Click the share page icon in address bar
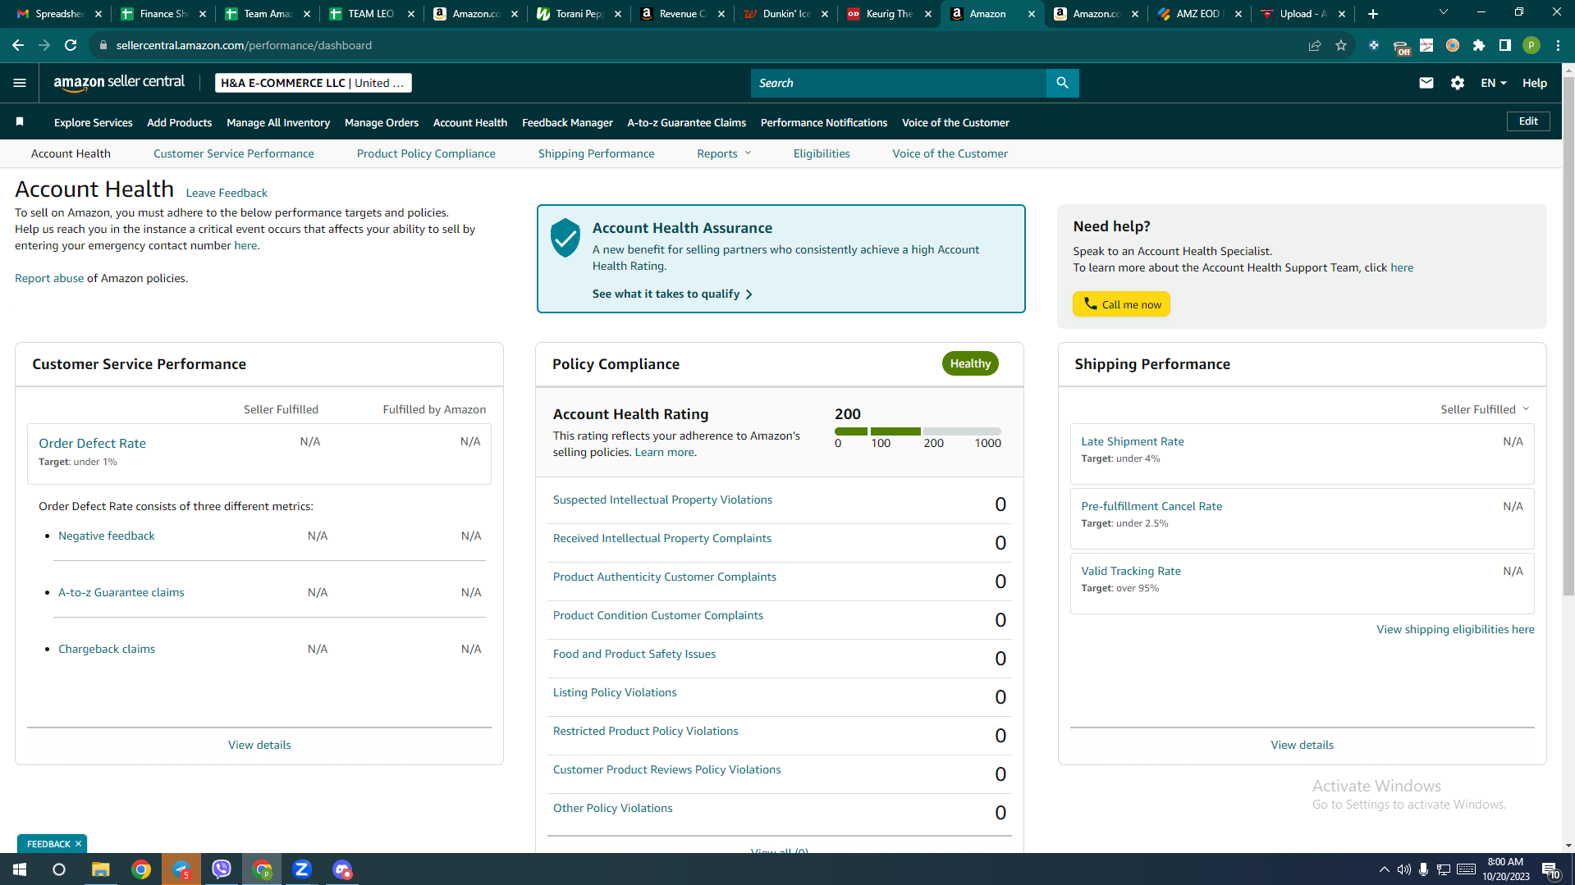1575x885 pixels. (1315, 45)
